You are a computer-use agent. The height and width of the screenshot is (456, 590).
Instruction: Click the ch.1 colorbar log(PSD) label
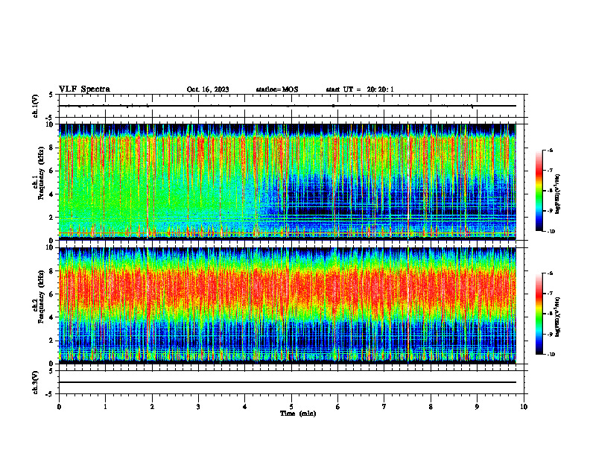558,194
